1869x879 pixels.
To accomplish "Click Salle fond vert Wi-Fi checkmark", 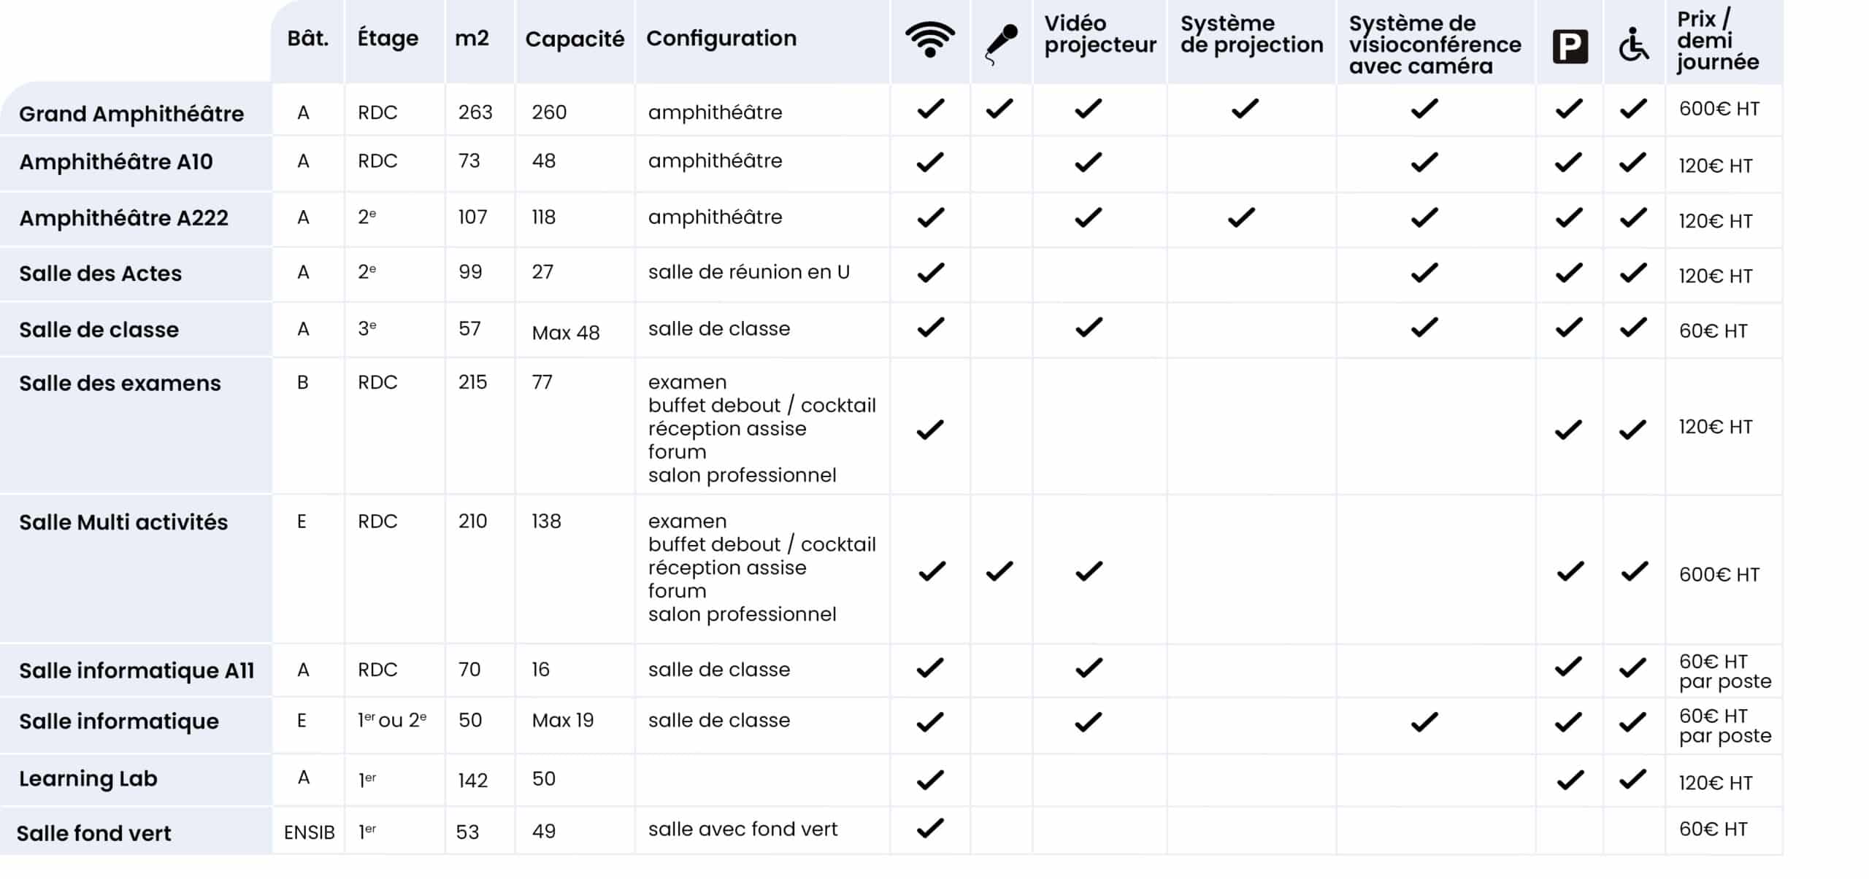I will coord(930,829).
